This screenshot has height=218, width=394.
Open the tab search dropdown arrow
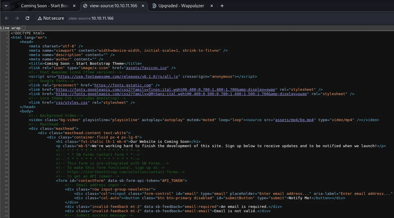[x=6, y=6]
